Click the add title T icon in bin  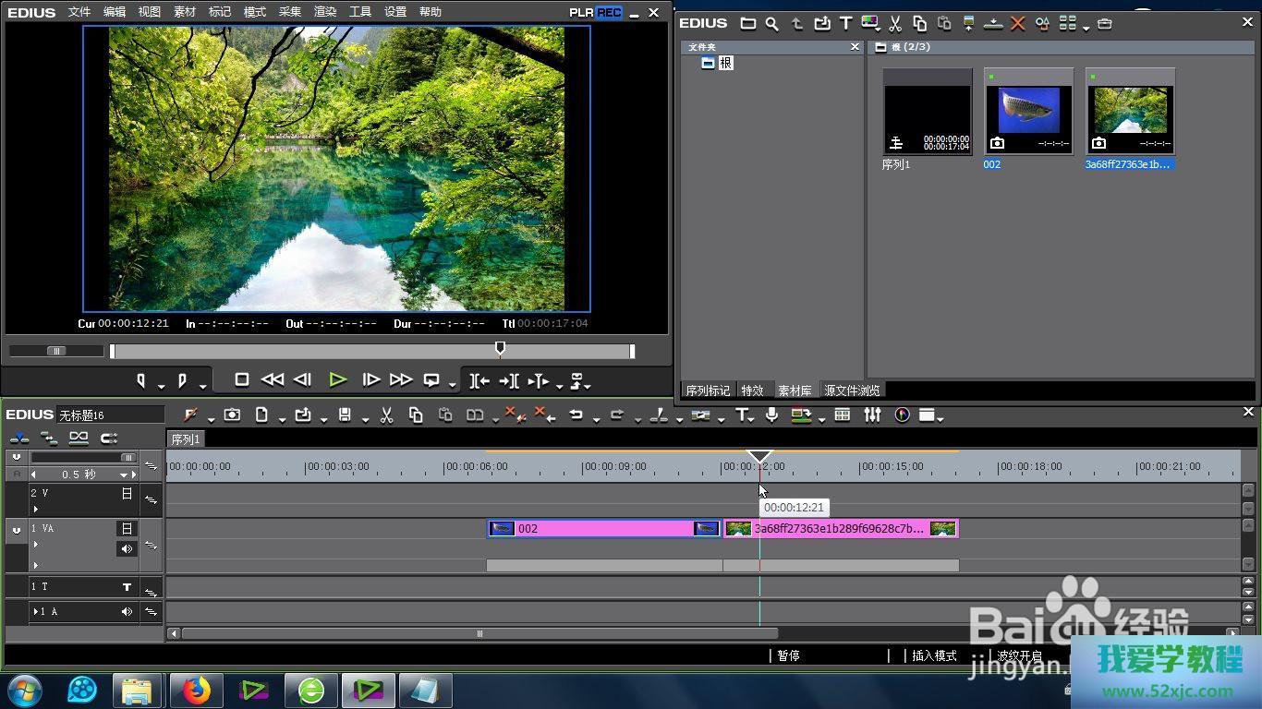point(845,24)
